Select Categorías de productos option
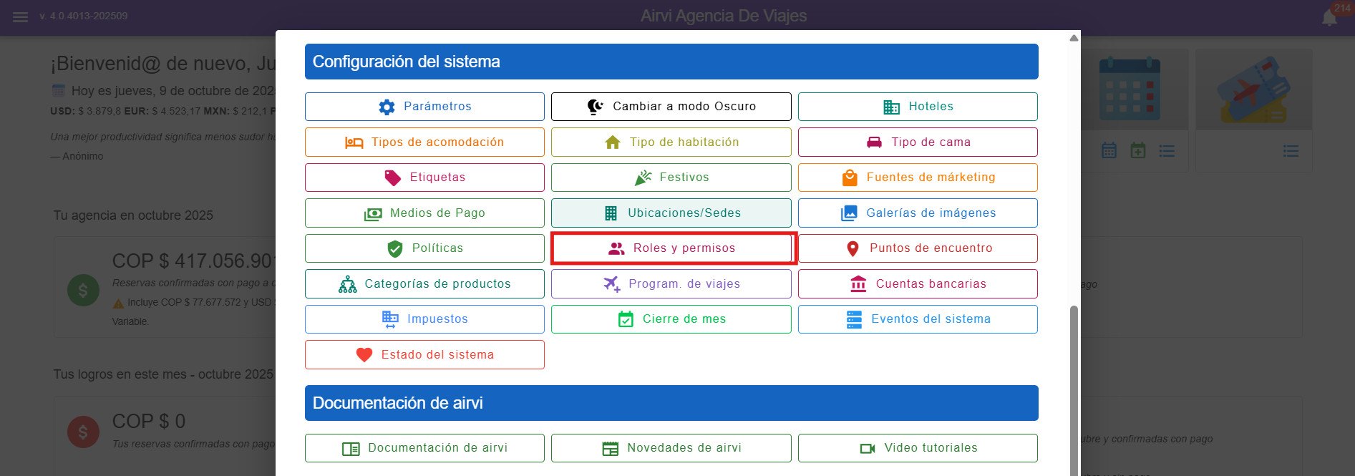Viewport: 1355px width, 476px height. pos(424,284)
